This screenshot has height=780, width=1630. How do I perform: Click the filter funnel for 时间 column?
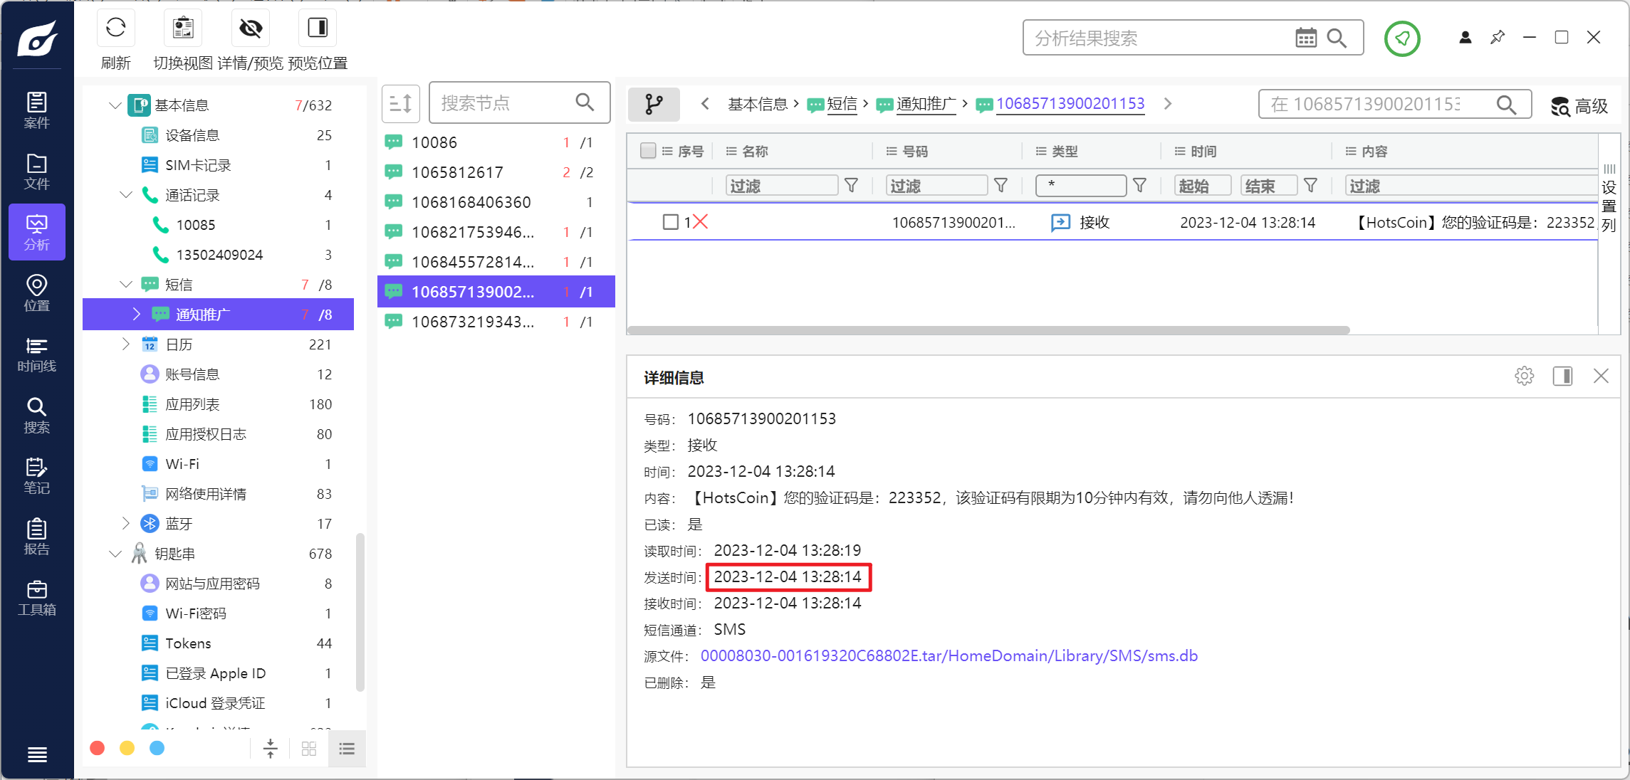1310,186
